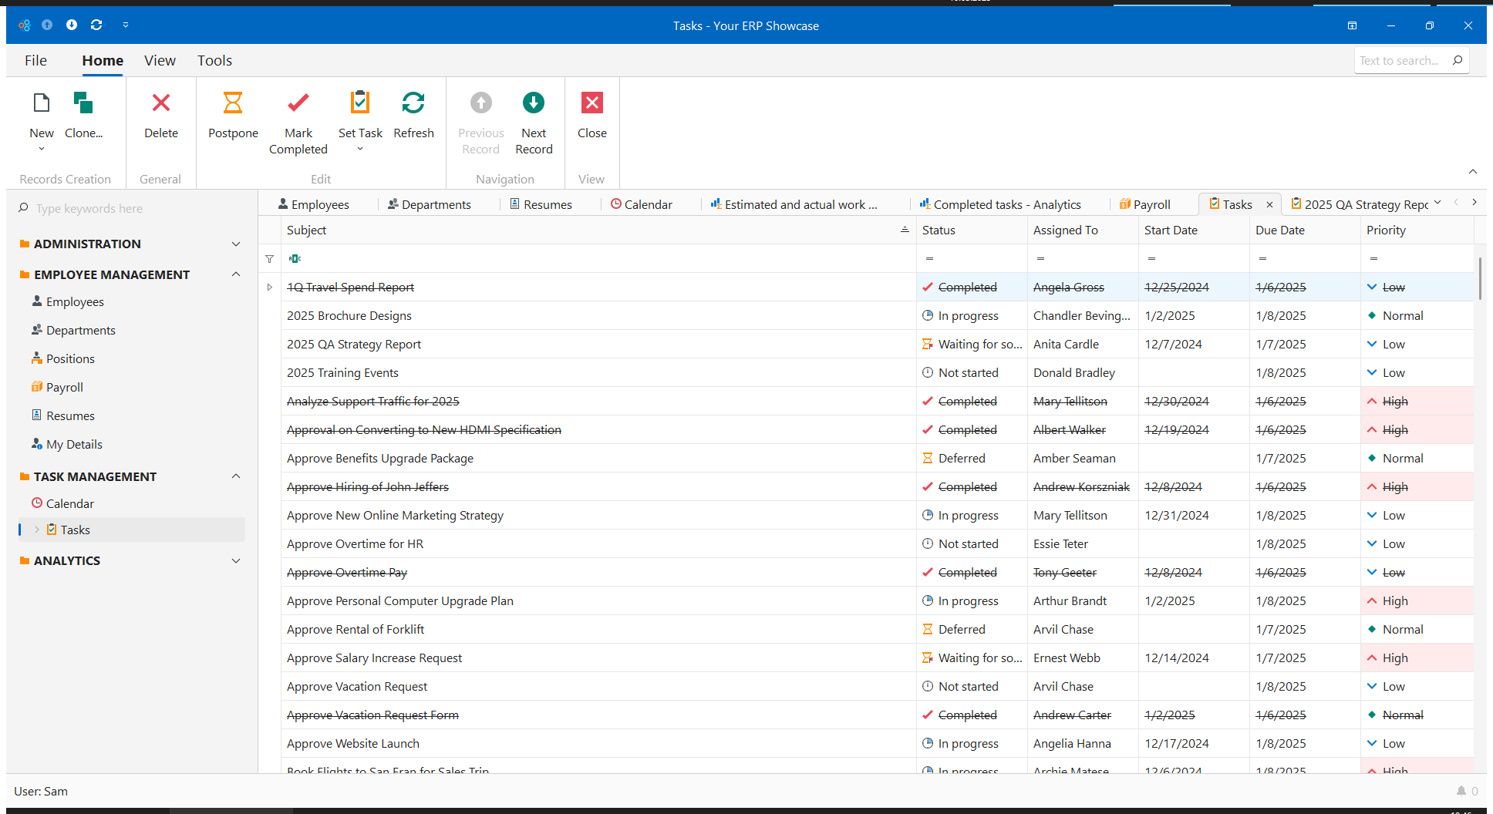Click the red Delete icon
Screen dimensions: 1493x814
[x=160, y=103]
